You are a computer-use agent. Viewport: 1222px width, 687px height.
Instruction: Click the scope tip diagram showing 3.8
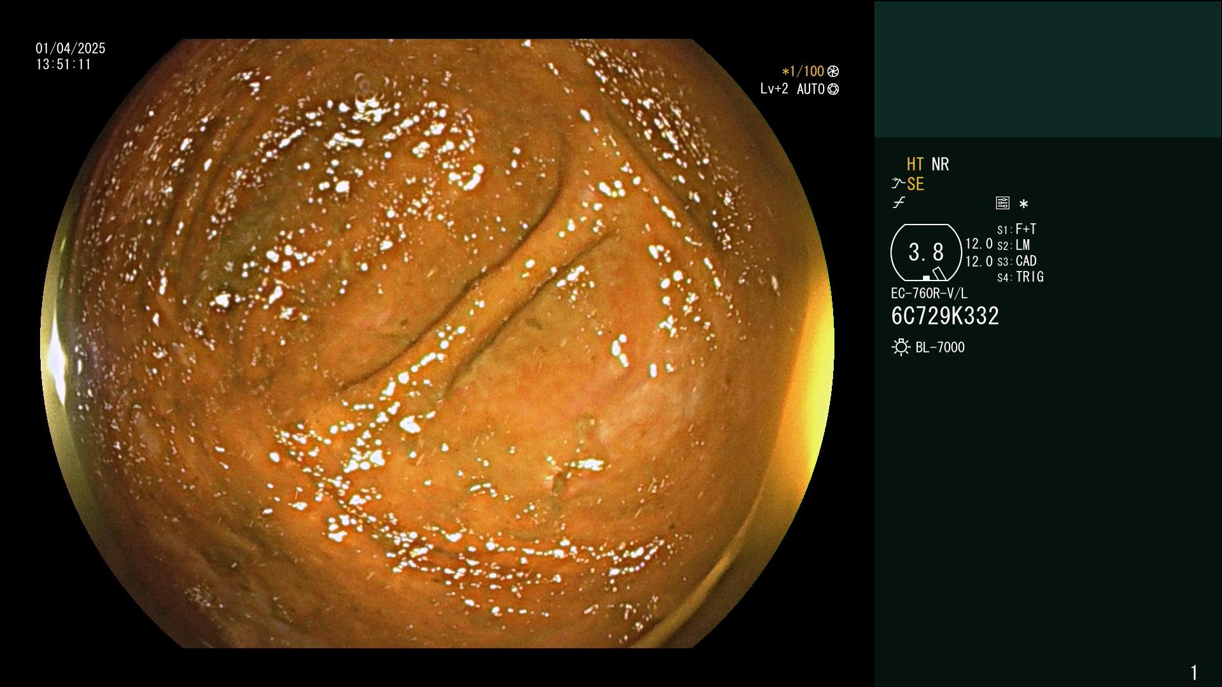(926, 253)
